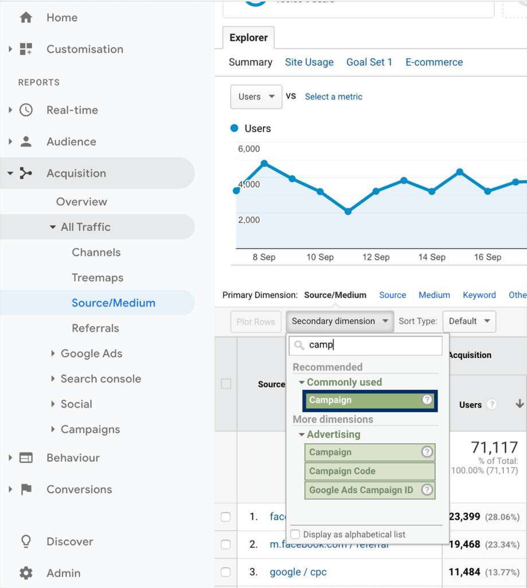This screenshot has height=588, width=527.
Task: Open the E-commerce tab
Action: point(434,62)
